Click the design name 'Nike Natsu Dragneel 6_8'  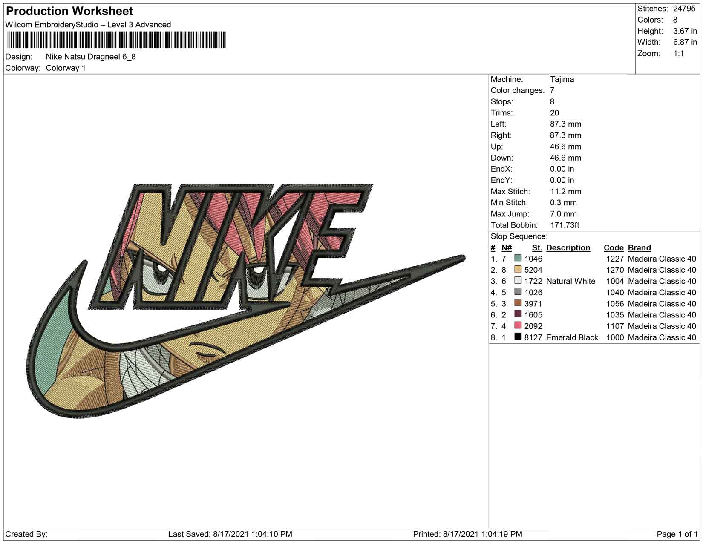click(x=91, y=57)
